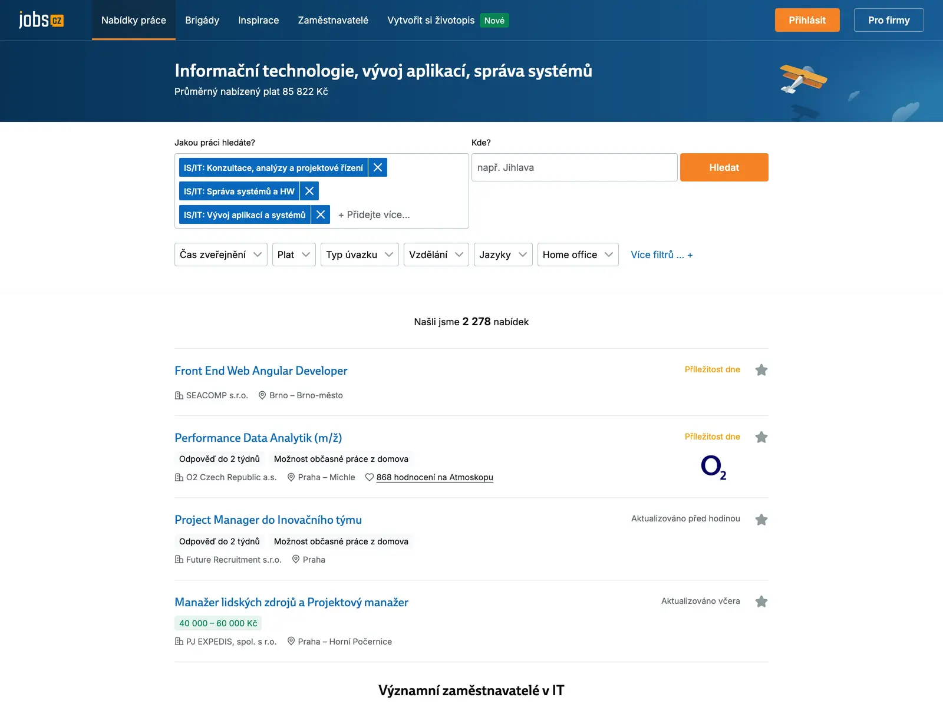
Task: Go to the Brigády menu item
Action: pyautogui.click(x=202, y=20)
